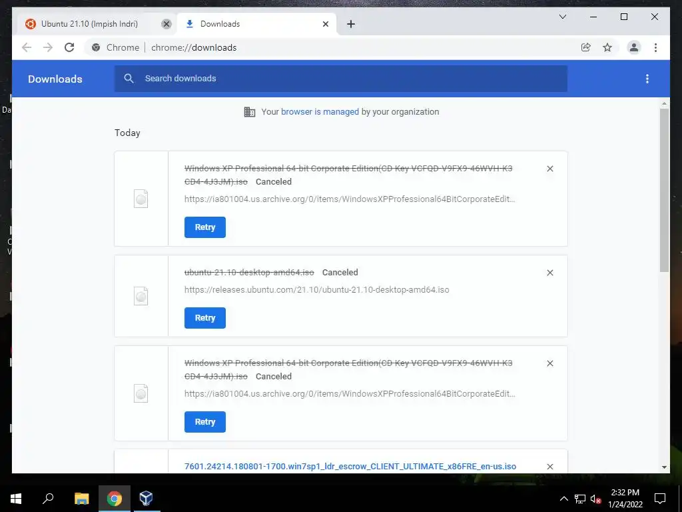Open the tab search chevron in the title bar

coord(562,17)
